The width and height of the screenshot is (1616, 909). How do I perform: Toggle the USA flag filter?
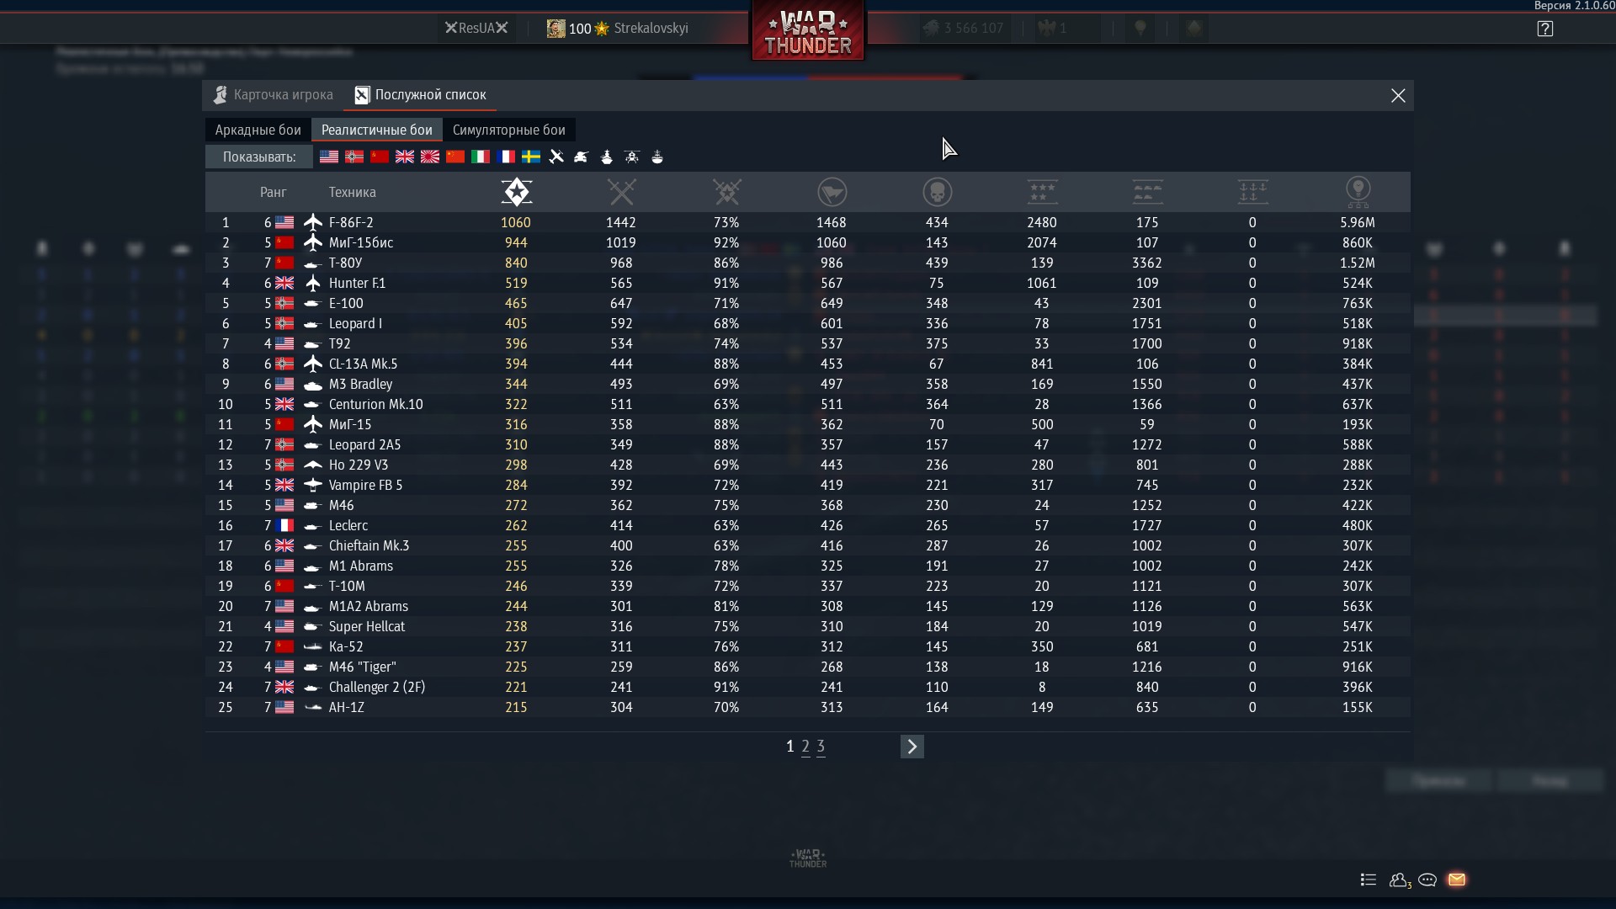pos(329,157)
